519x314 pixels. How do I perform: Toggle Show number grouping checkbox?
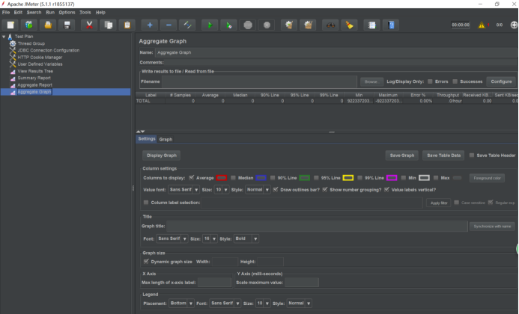point(325,190)
